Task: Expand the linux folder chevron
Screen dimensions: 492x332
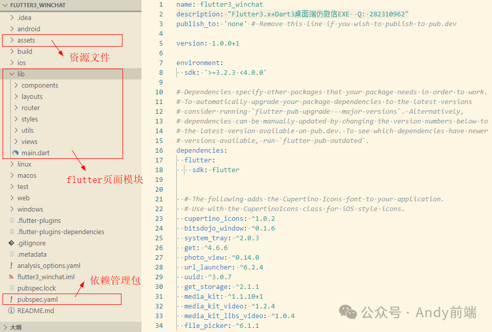Action: [12, 164]
